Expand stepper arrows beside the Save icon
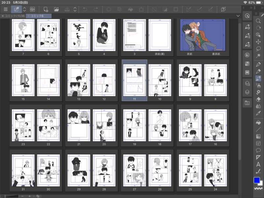This screenshot has width=264, height=198. pyautogui.click(x=75, y=9)
